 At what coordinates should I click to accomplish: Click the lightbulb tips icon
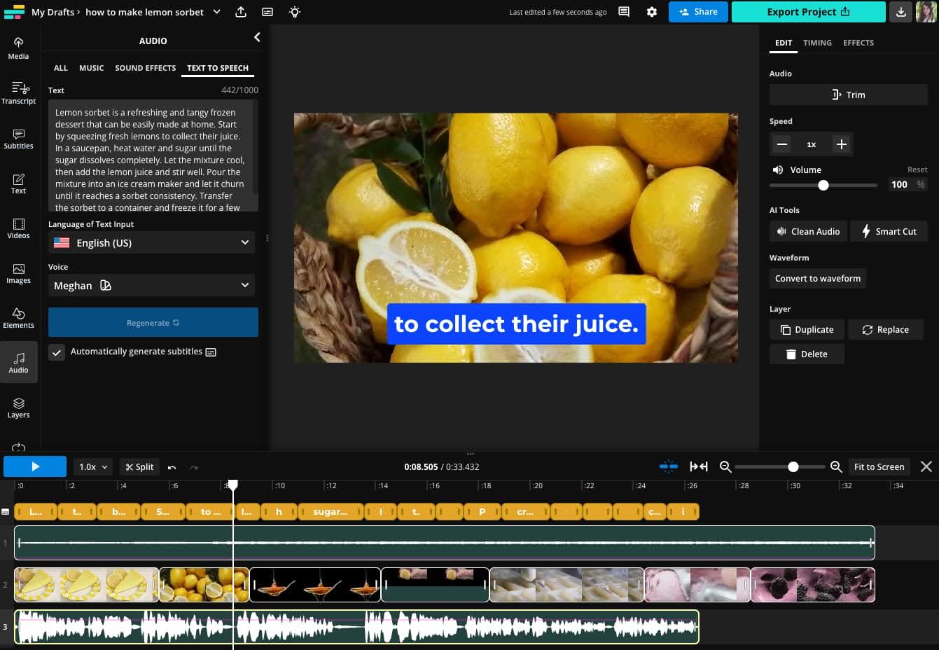pyautogui.click(x=295, y=12)
